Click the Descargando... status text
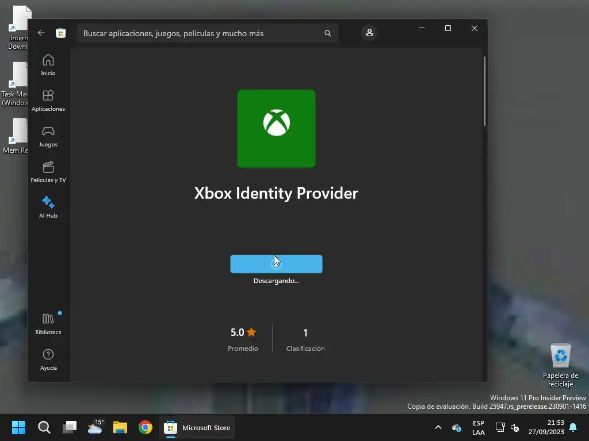 (276, 281)
